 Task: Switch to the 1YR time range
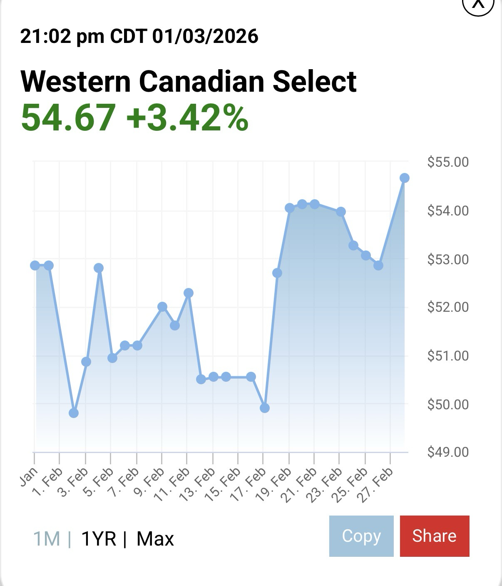99,538
